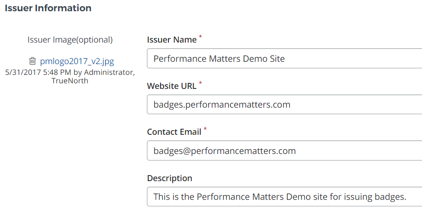422x212 pixels.
Task: Click the red asterisk beside Issuer Name
Action: point(201,37)
